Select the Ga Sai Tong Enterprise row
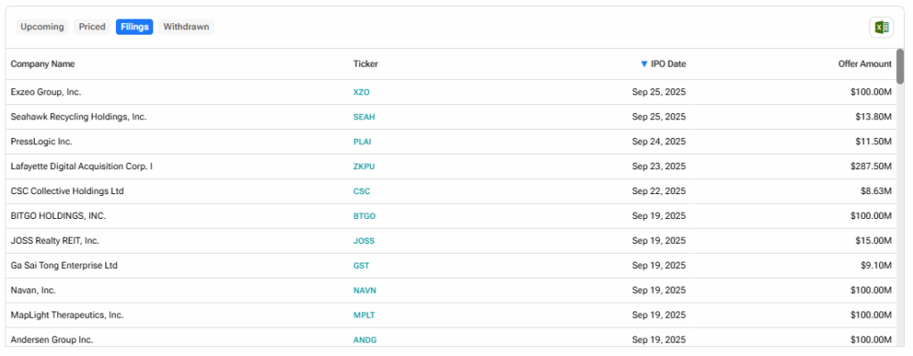Screen dimensions: 913x356 (451, 266)
